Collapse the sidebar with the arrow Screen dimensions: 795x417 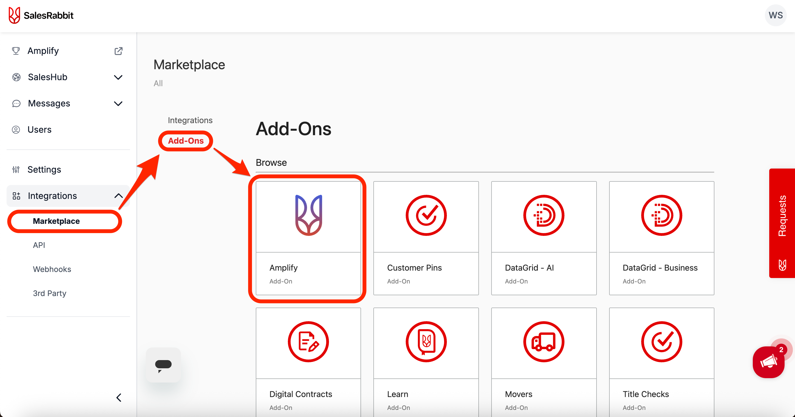click(x=119, y=398)
